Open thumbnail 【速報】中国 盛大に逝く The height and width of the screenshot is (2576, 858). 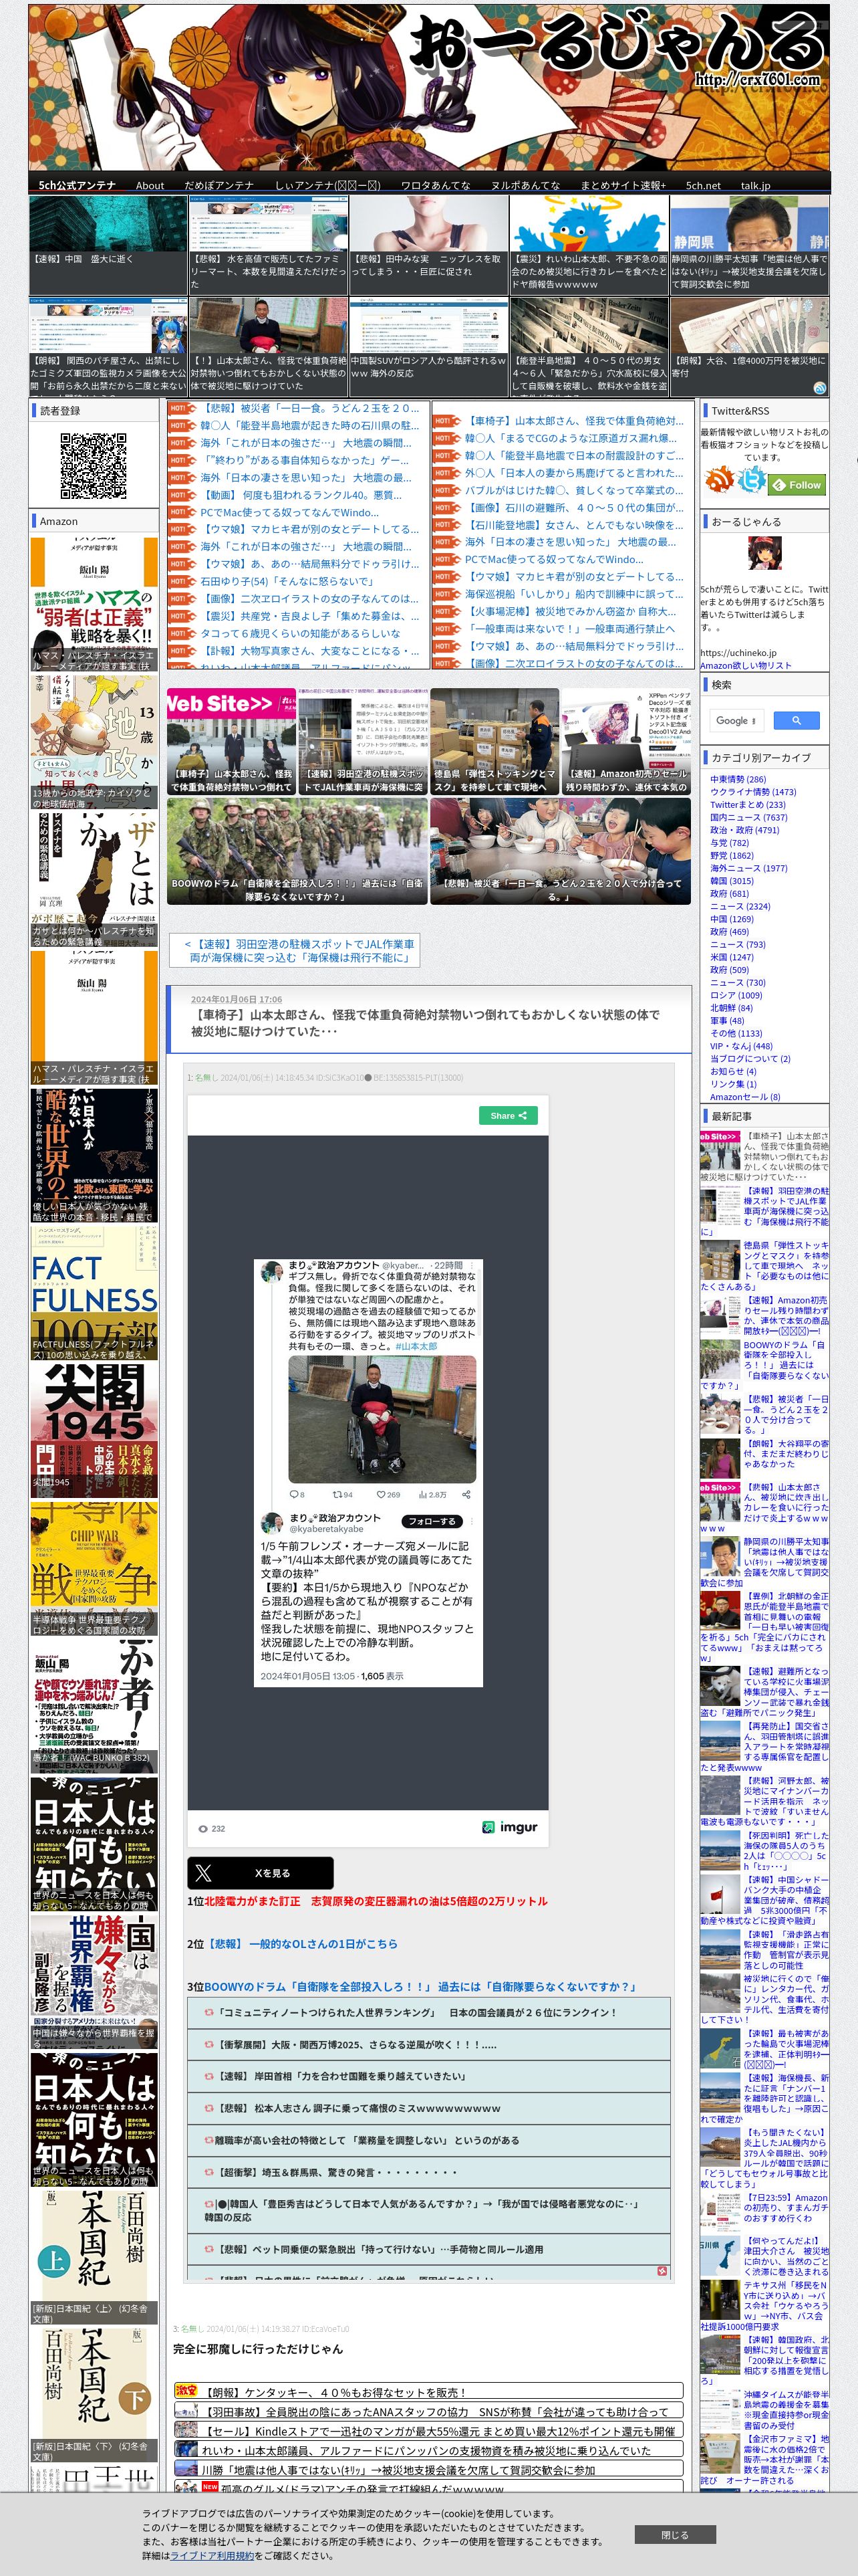(108, 245)
